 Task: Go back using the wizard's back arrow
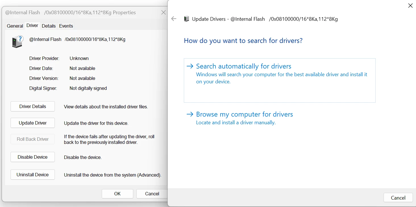(174, 19)
